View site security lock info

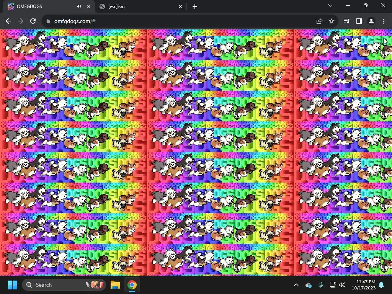48,21
